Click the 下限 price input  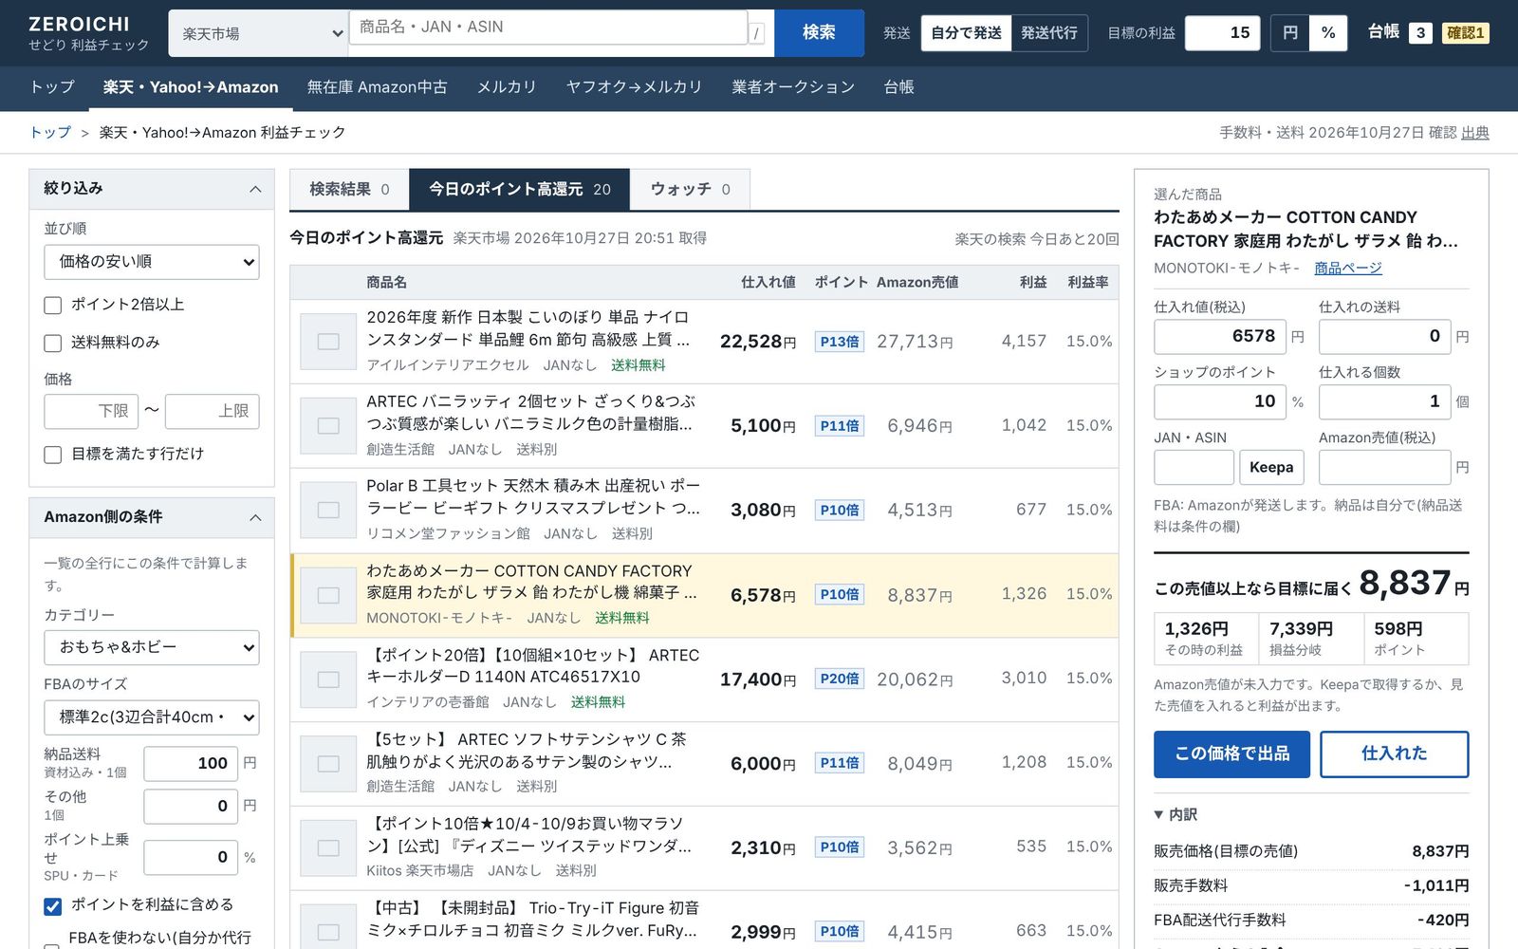coord(91,411)
